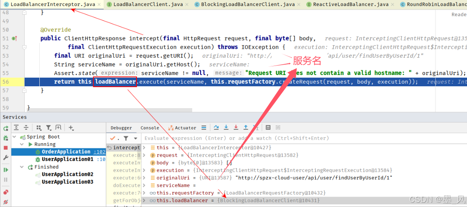The width and height of the screenshot is (467, 207).
Task: Expand the 'execution' variable node
Action: 144,170
